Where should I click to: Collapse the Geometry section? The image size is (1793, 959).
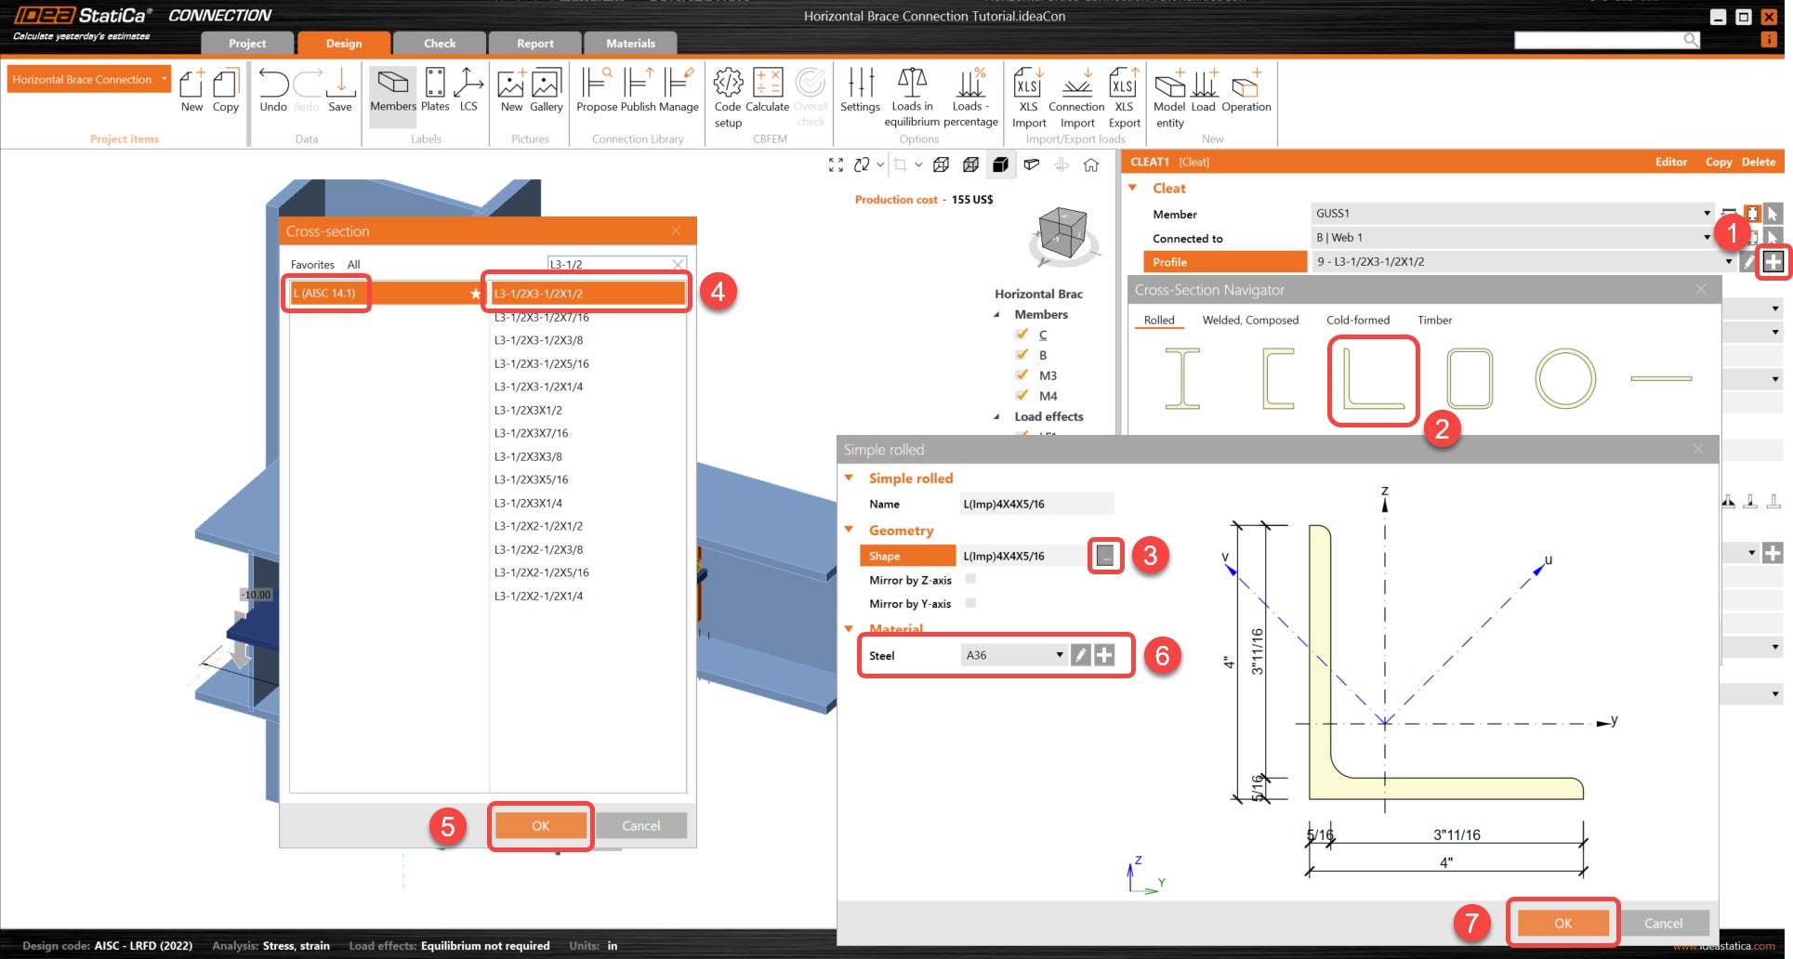849,530
